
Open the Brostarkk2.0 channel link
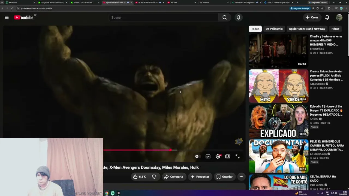point(317,49)
